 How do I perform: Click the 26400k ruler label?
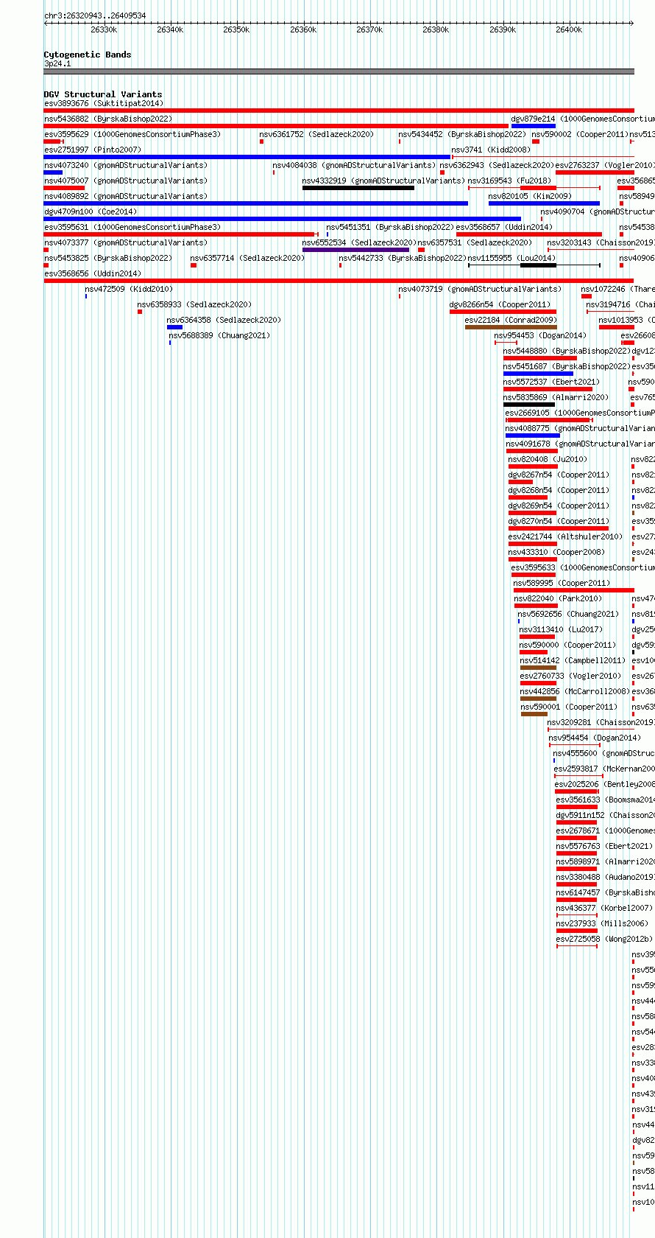(569, 30)
